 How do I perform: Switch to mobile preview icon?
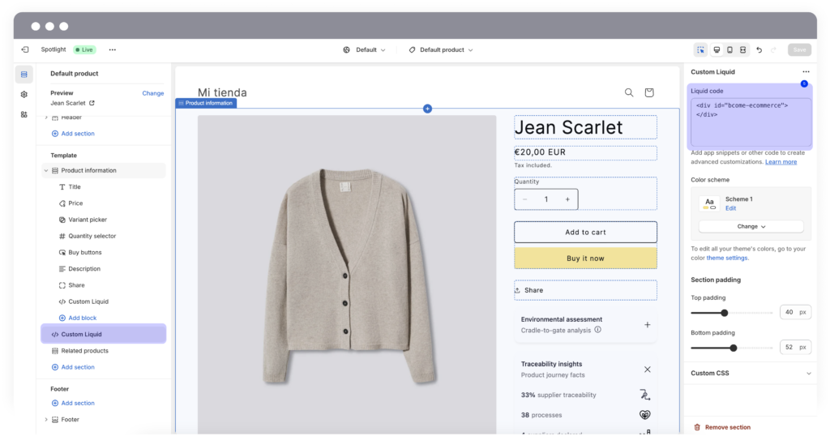click(730, 49)
